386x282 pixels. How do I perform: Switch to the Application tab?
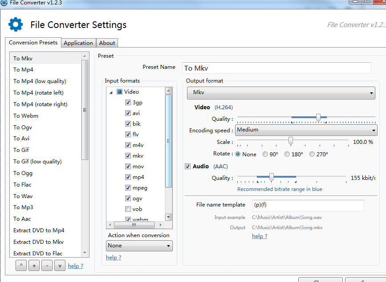point(78,43)
